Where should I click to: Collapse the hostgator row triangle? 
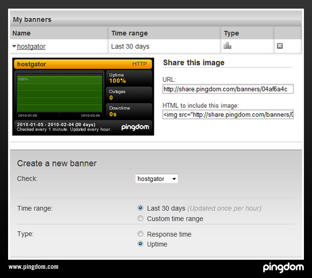(x=14, y=46)
